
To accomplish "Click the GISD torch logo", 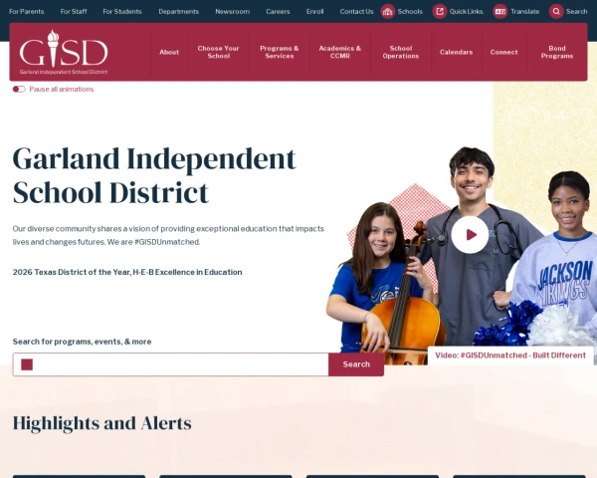I will [x=64, y=52].
